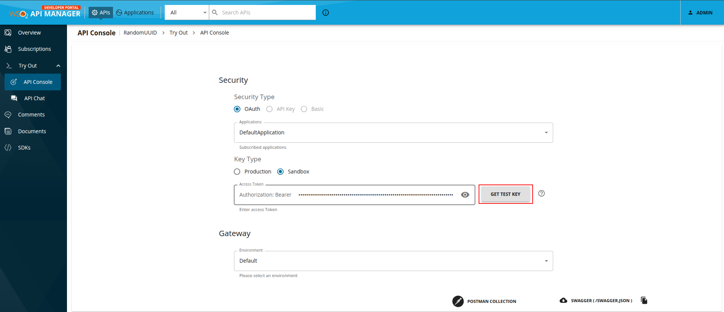Screen dimensions: 724x312
Task: Open SDKs from the sidebar
Action: (24, 148)
